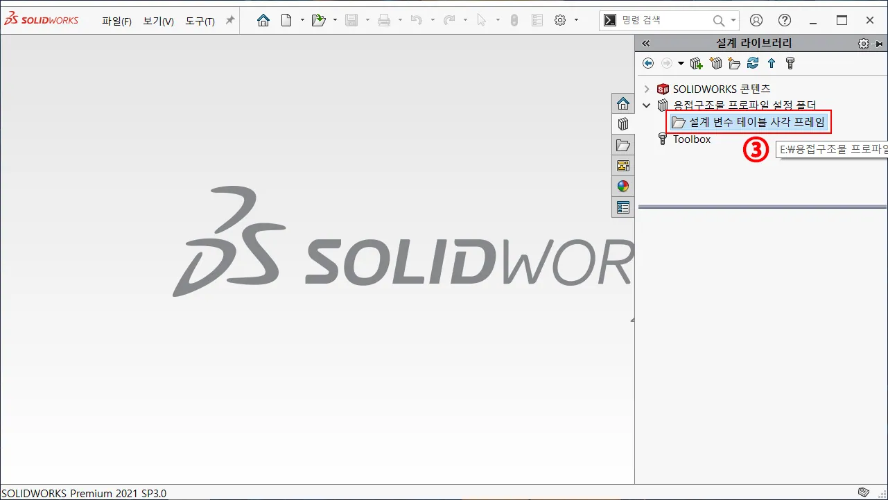Open the Options gear in the top toolbar
Viewport: 888px width, 500px height.
(560, 20)
